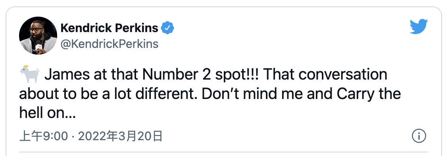Open the 上午9:00 timestamp link
The height and width of the screenshot is (156, 446).
point(44,137)
